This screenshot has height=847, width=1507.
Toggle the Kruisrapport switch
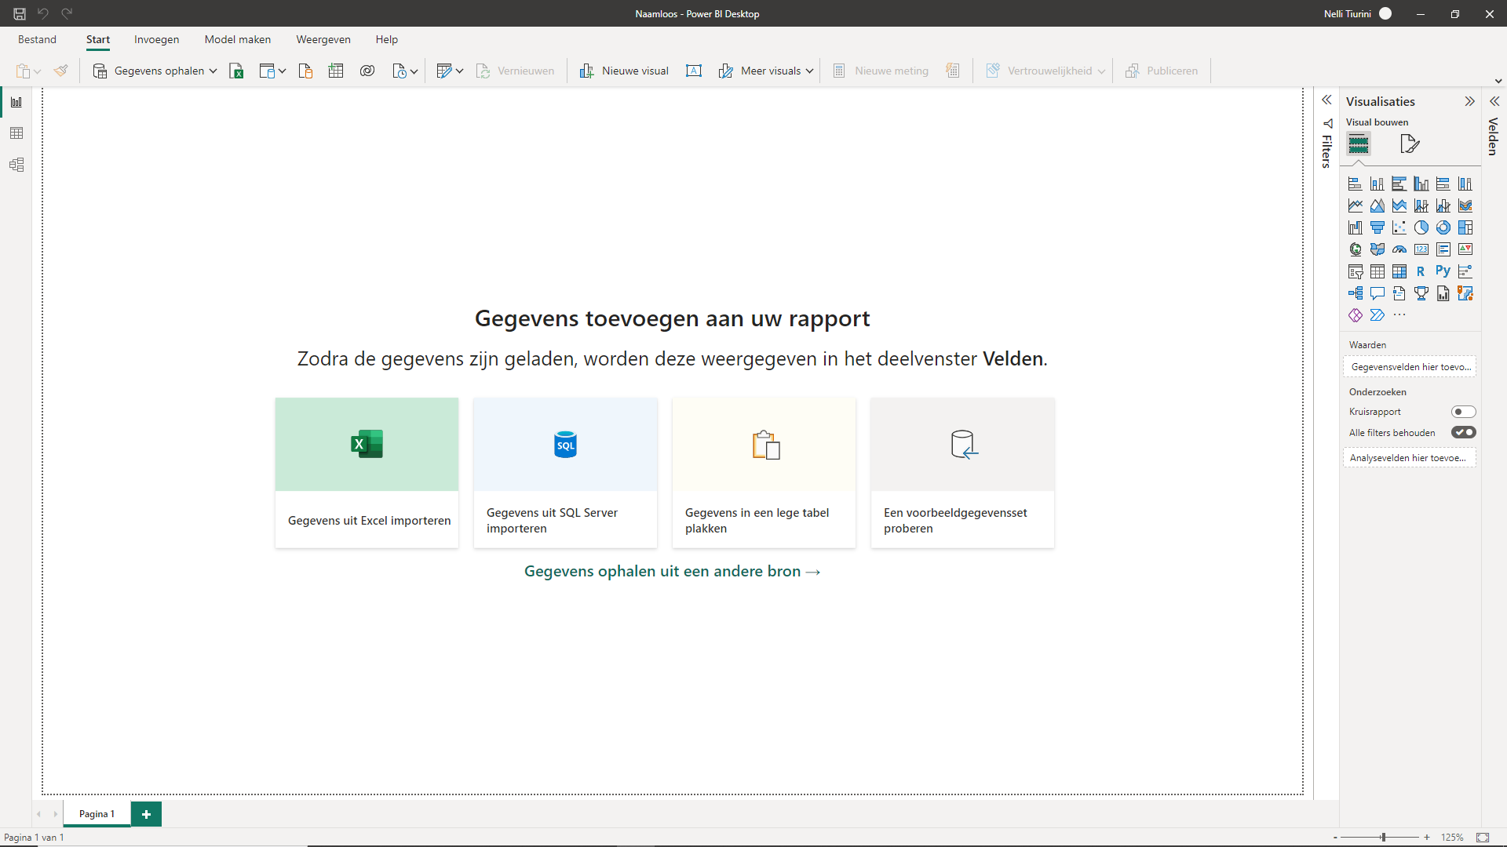pyautogui.click(x=1464, y=412)
